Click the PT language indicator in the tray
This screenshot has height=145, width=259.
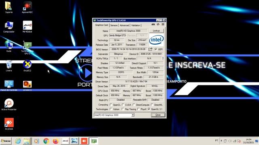(x=217, y=141)
